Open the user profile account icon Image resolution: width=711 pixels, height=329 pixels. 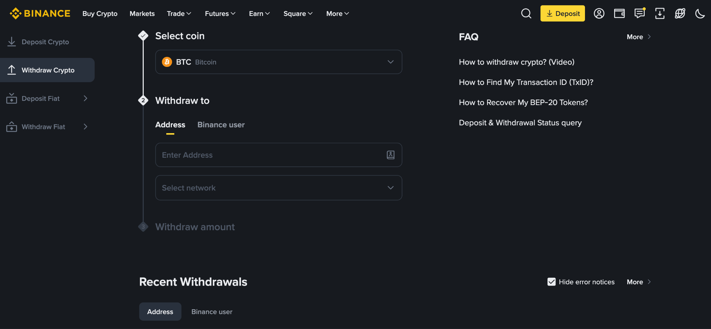599,14
